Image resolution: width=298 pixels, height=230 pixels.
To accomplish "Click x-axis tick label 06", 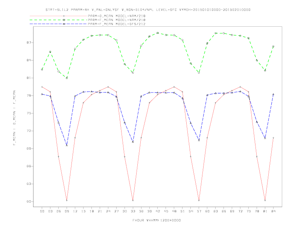I will coord(59,211).
